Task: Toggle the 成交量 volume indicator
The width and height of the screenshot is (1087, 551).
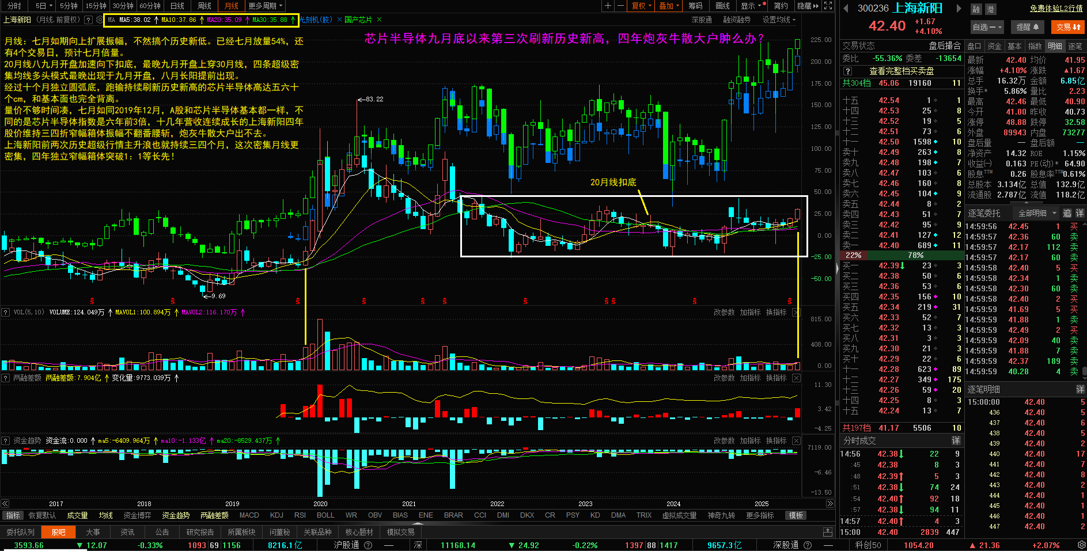Action: click(77, 515)
